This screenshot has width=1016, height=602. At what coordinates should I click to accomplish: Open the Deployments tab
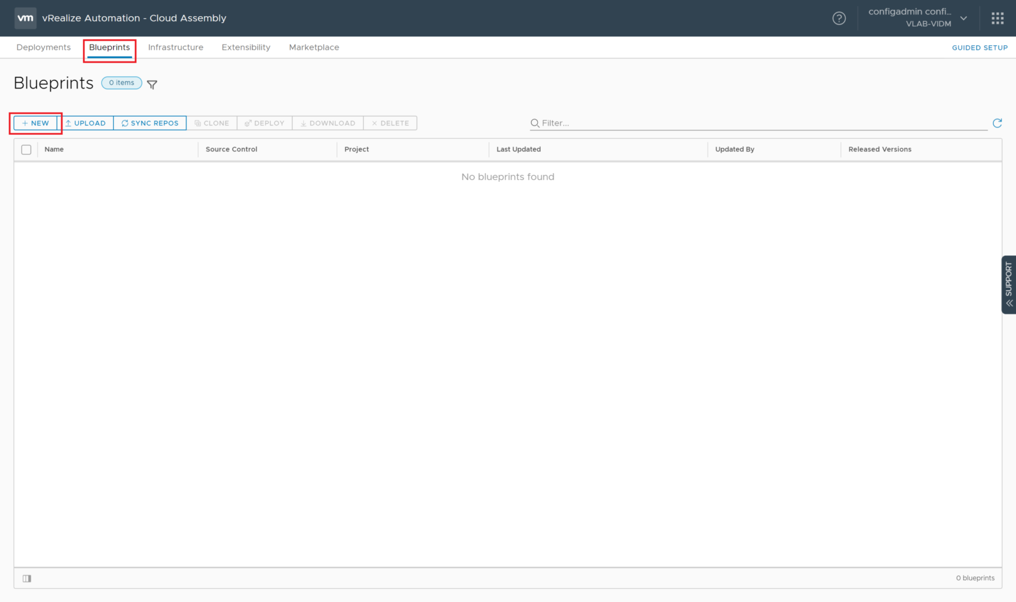(x=44, y=47)
